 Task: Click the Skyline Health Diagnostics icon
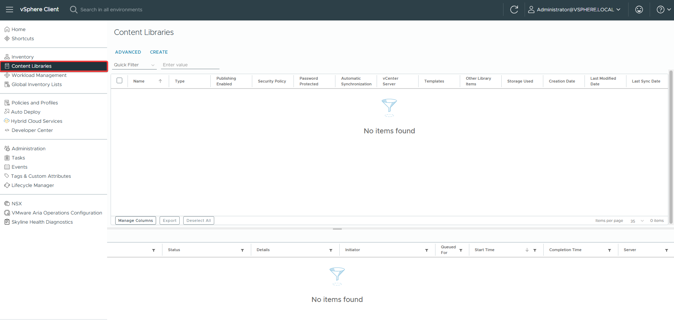[x=7, y=222]
